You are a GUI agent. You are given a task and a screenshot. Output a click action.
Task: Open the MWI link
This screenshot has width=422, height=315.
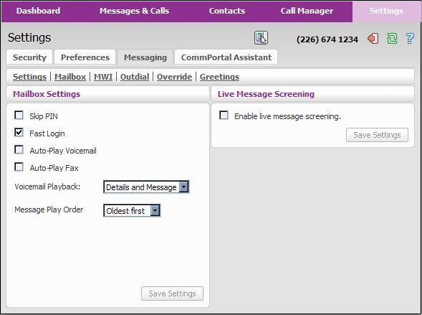click(x=103, y=77)
